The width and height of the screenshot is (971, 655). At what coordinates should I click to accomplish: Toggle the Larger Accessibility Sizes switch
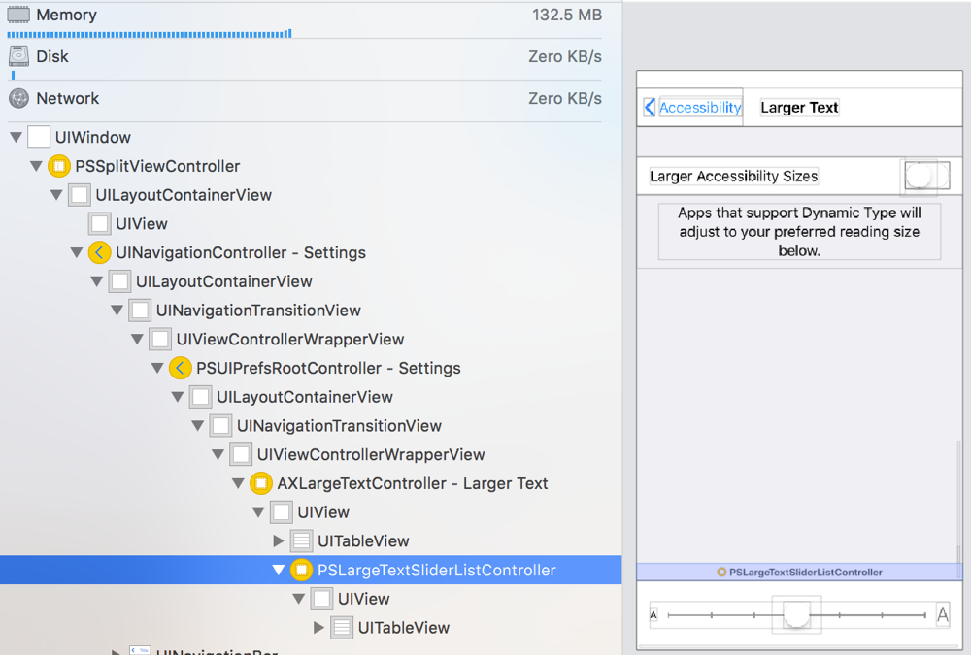[x=927, y=176]
